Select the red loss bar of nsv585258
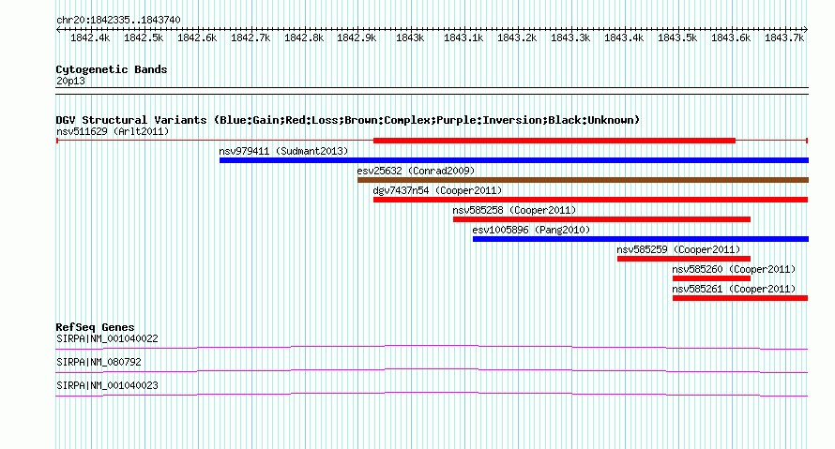 pos(601,219)
